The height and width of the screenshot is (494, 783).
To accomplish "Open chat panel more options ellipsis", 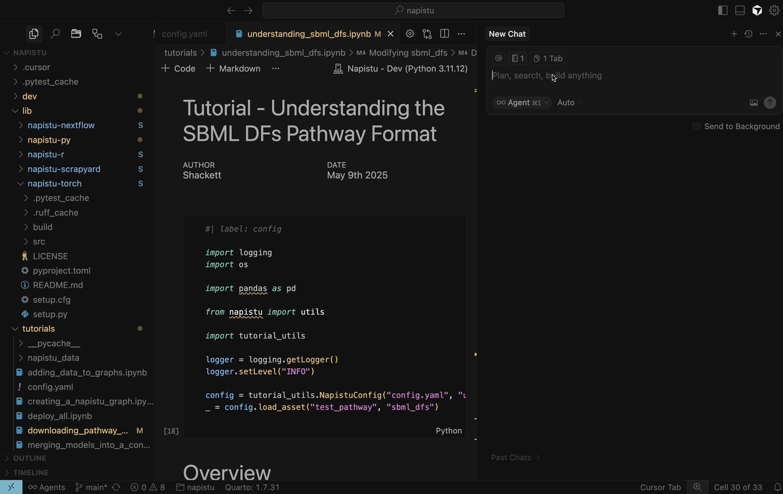I will pyautogui.click(x=763, y=34).
